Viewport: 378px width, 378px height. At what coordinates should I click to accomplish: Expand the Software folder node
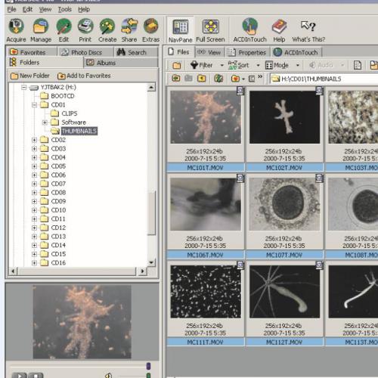(x=45, y=122)
